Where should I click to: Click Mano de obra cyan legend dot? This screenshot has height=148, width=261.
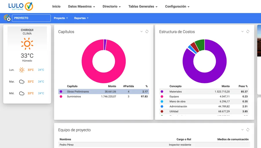(x=162, y=101)
